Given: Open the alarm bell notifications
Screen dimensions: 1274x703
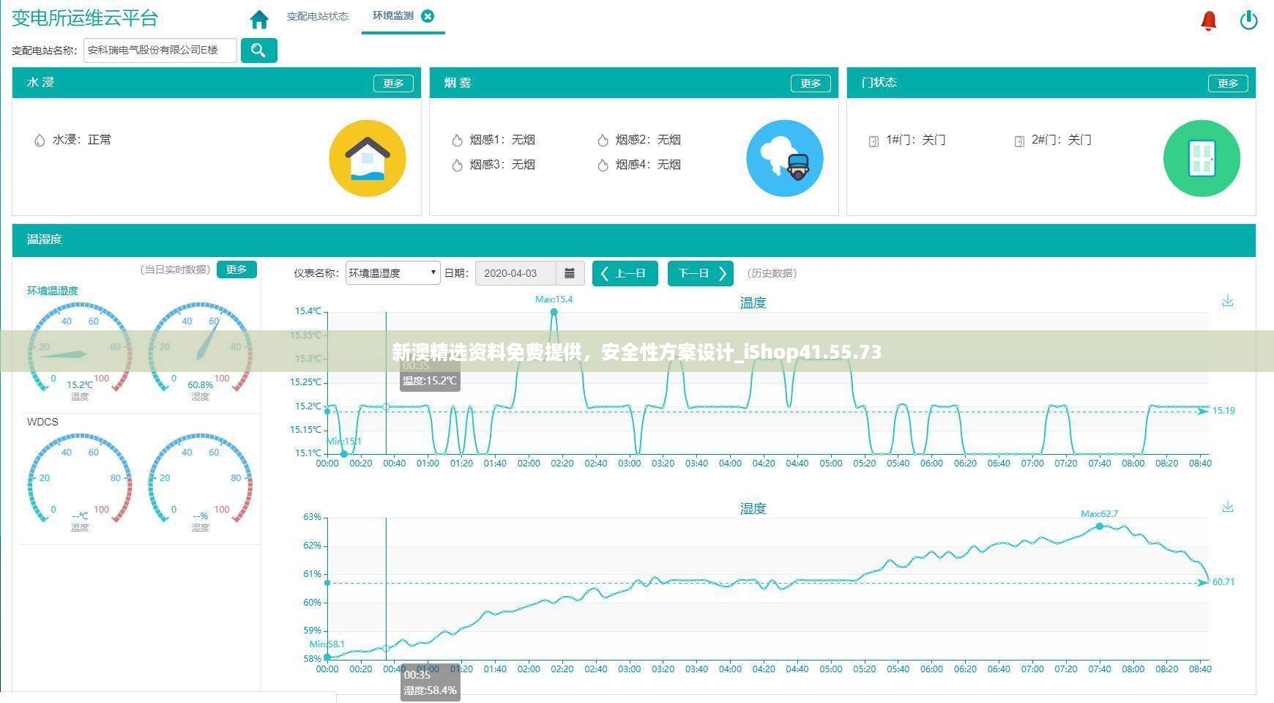Looking at the screenshot, I should coord(1209,21).
